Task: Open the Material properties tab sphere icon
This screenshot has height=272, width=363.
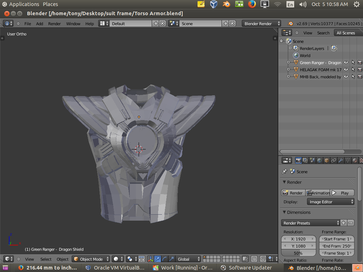Action: (x=354, y=160)
